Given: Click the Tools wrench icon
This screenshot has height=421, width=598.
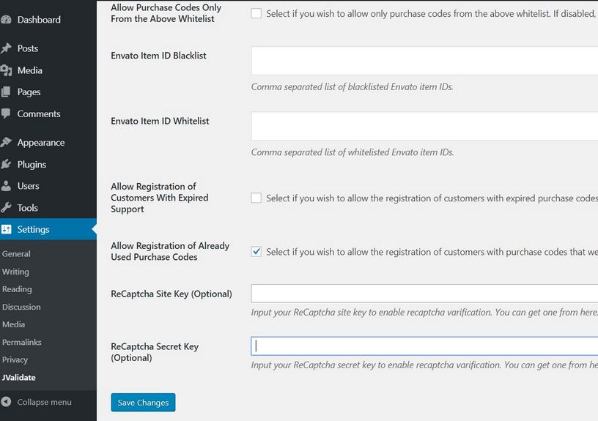Looking at the screenshot, I should point(6,208).
